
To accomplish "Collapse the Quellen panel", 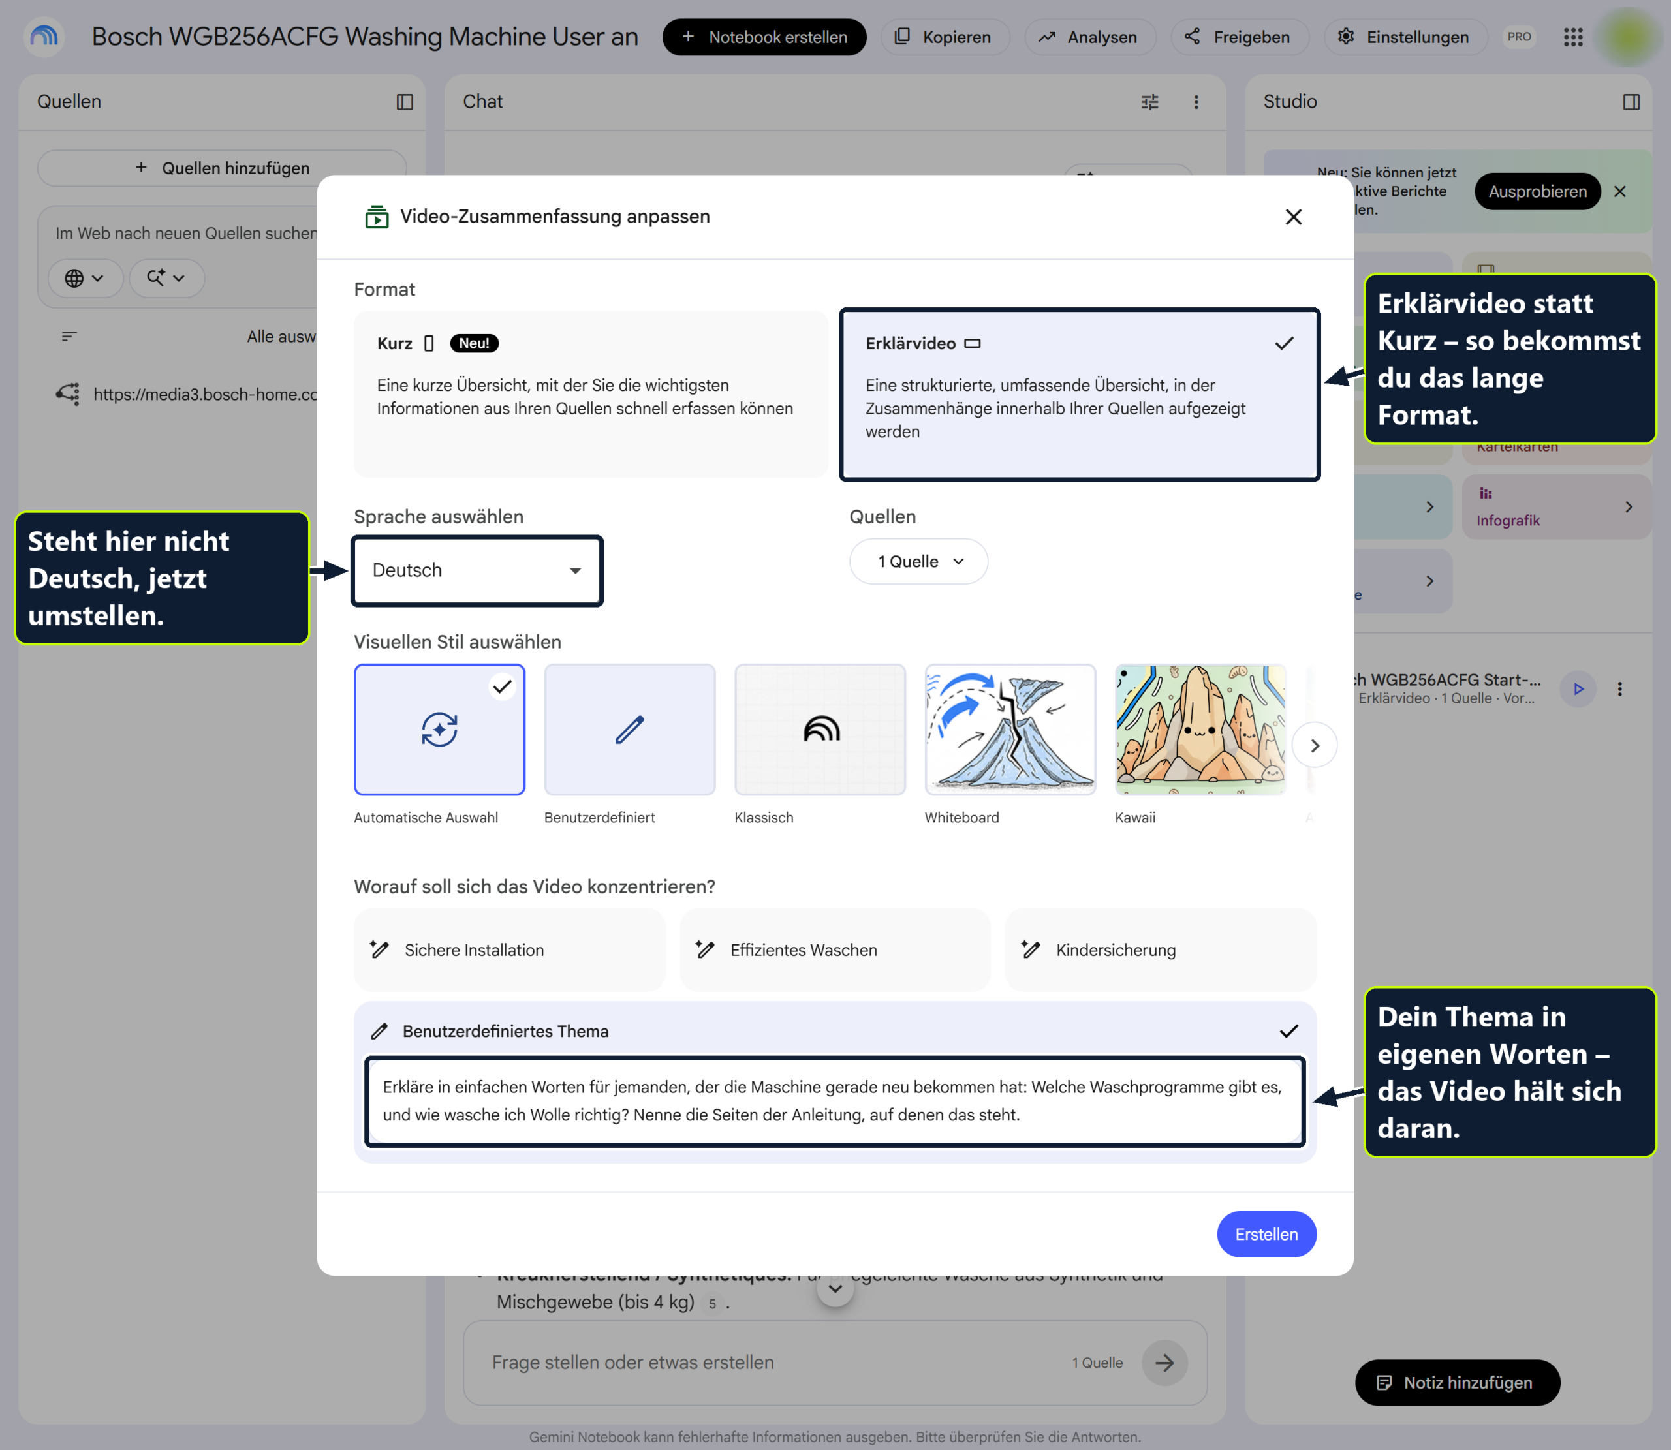I will [x=405, y=102].
